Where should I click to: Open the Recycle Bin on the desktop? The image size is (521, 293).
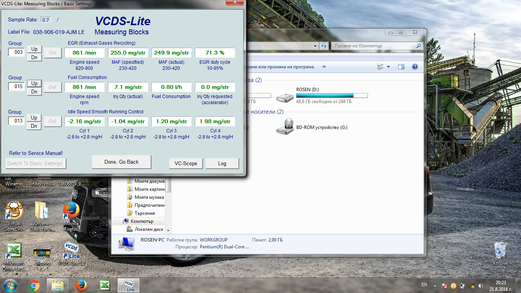click(500, 250)
